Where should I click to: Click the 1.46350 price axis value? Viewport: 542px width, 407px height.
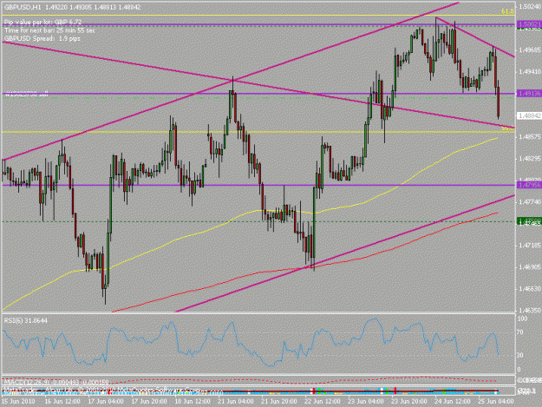click(x=530, y=311)
